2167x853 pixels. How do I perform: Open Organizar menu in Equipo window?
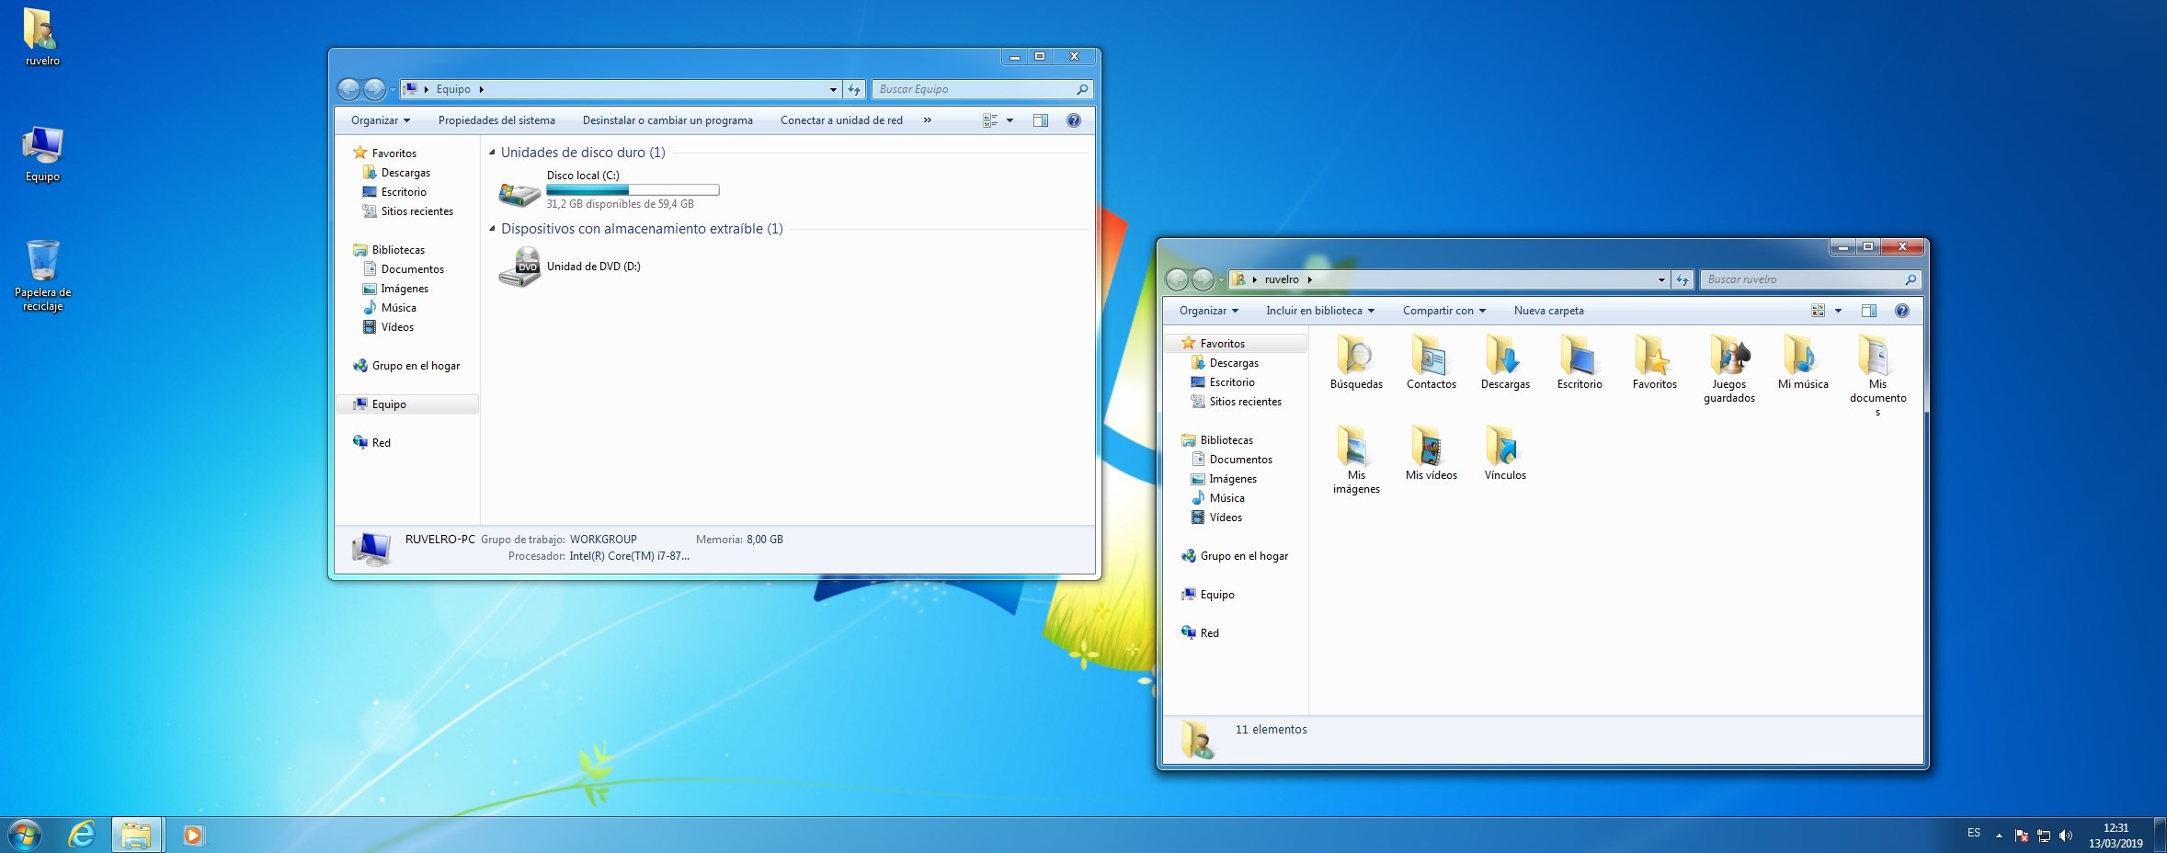pyautogui.click(x=381, y=120)
